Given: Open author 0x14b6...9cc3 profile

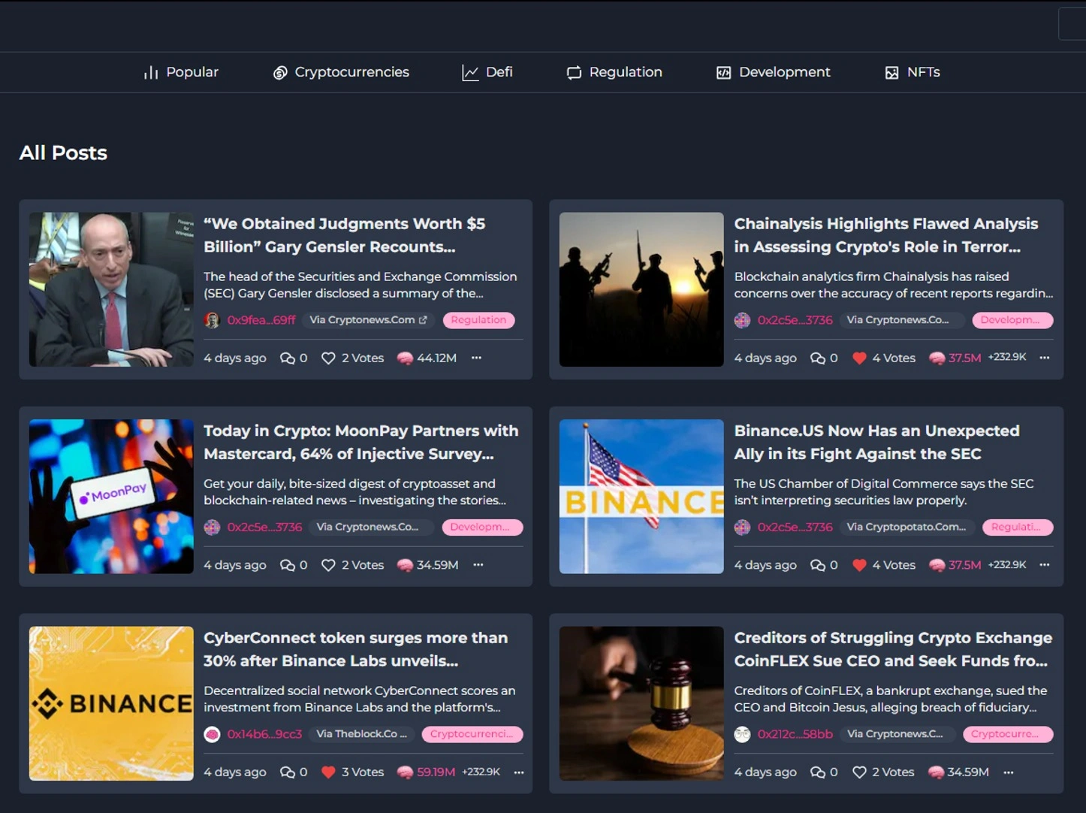Looking at the screenshot, I should point(264,734).
